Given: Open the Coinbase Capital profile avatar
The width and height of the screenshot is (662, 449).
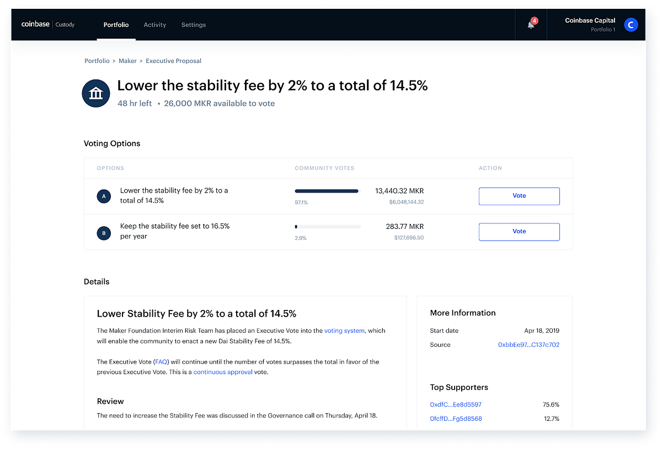Looking at the screenshot, I should click(x=631, y=24).
